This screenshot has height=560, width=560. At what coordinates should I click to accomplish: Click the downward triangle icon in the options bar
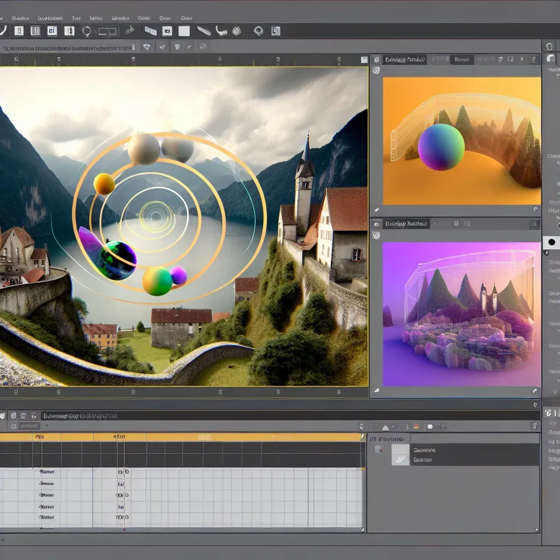147,47
